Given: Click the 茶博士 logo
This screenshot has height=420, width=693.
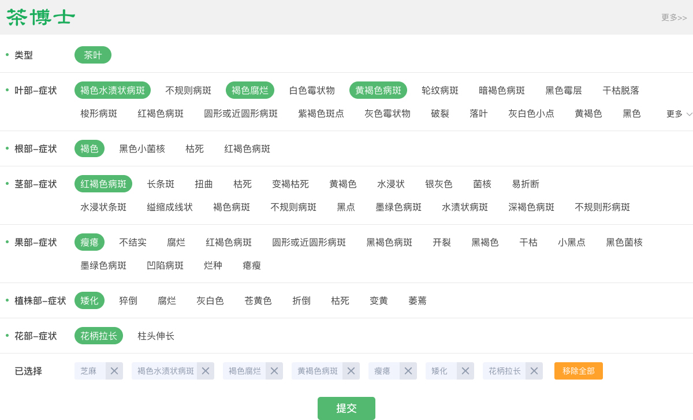Looking at the screenshot, I should (x=41, y=17).
